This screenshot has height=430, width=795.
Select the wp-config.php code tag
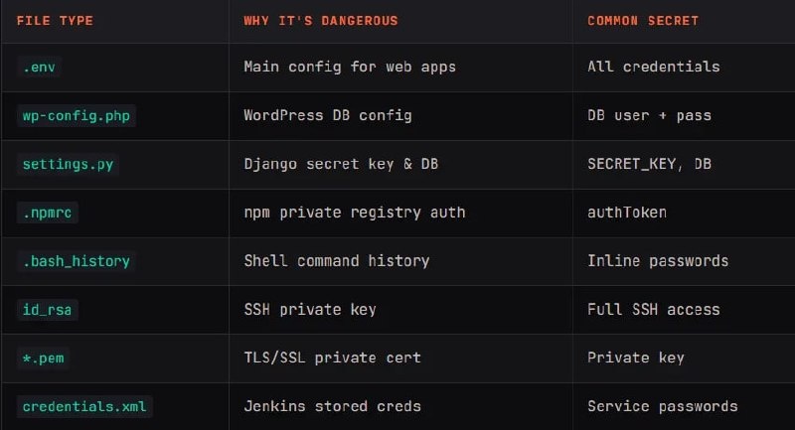77,115
